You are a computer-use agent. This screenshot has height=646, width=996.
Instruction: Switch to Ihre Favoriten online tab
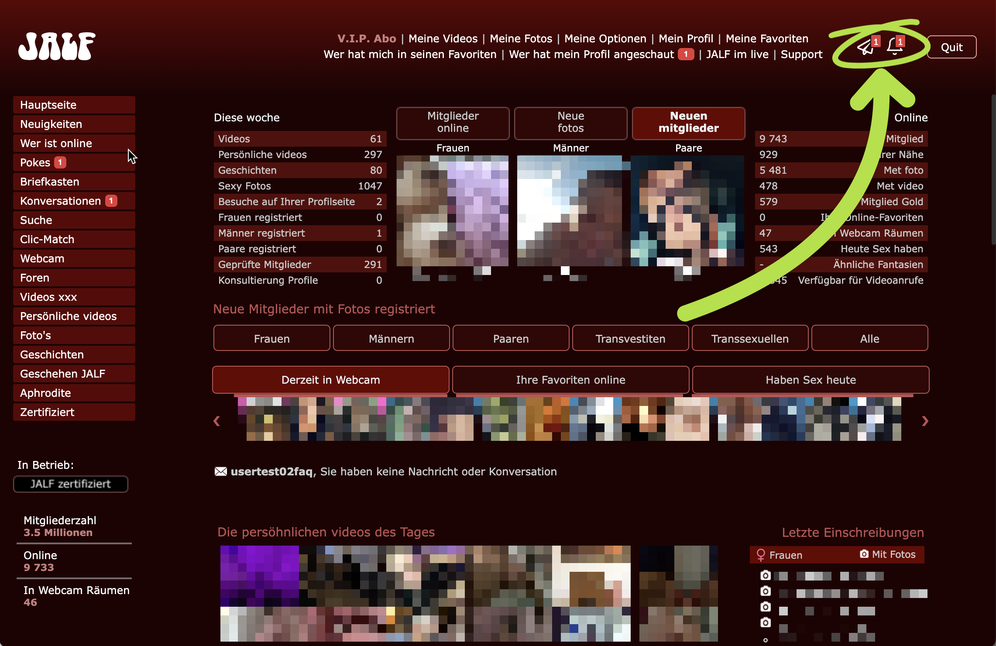[571, 380]
